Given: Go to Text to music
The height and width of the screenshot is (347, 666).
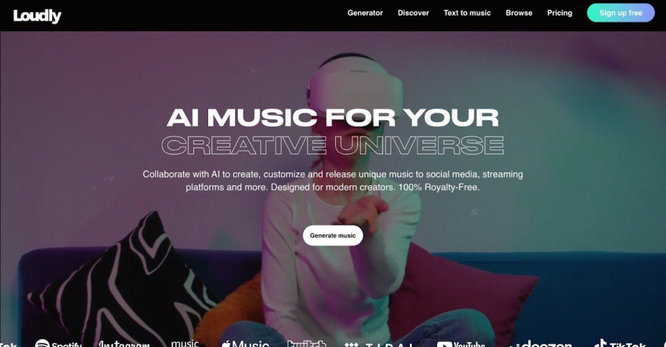Looking at the screenshot, I should point(467,12).
